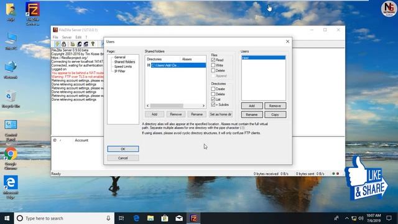Open the Server menu in FileZilla Server
The image size is (398, 224).
tap(67, 37)
